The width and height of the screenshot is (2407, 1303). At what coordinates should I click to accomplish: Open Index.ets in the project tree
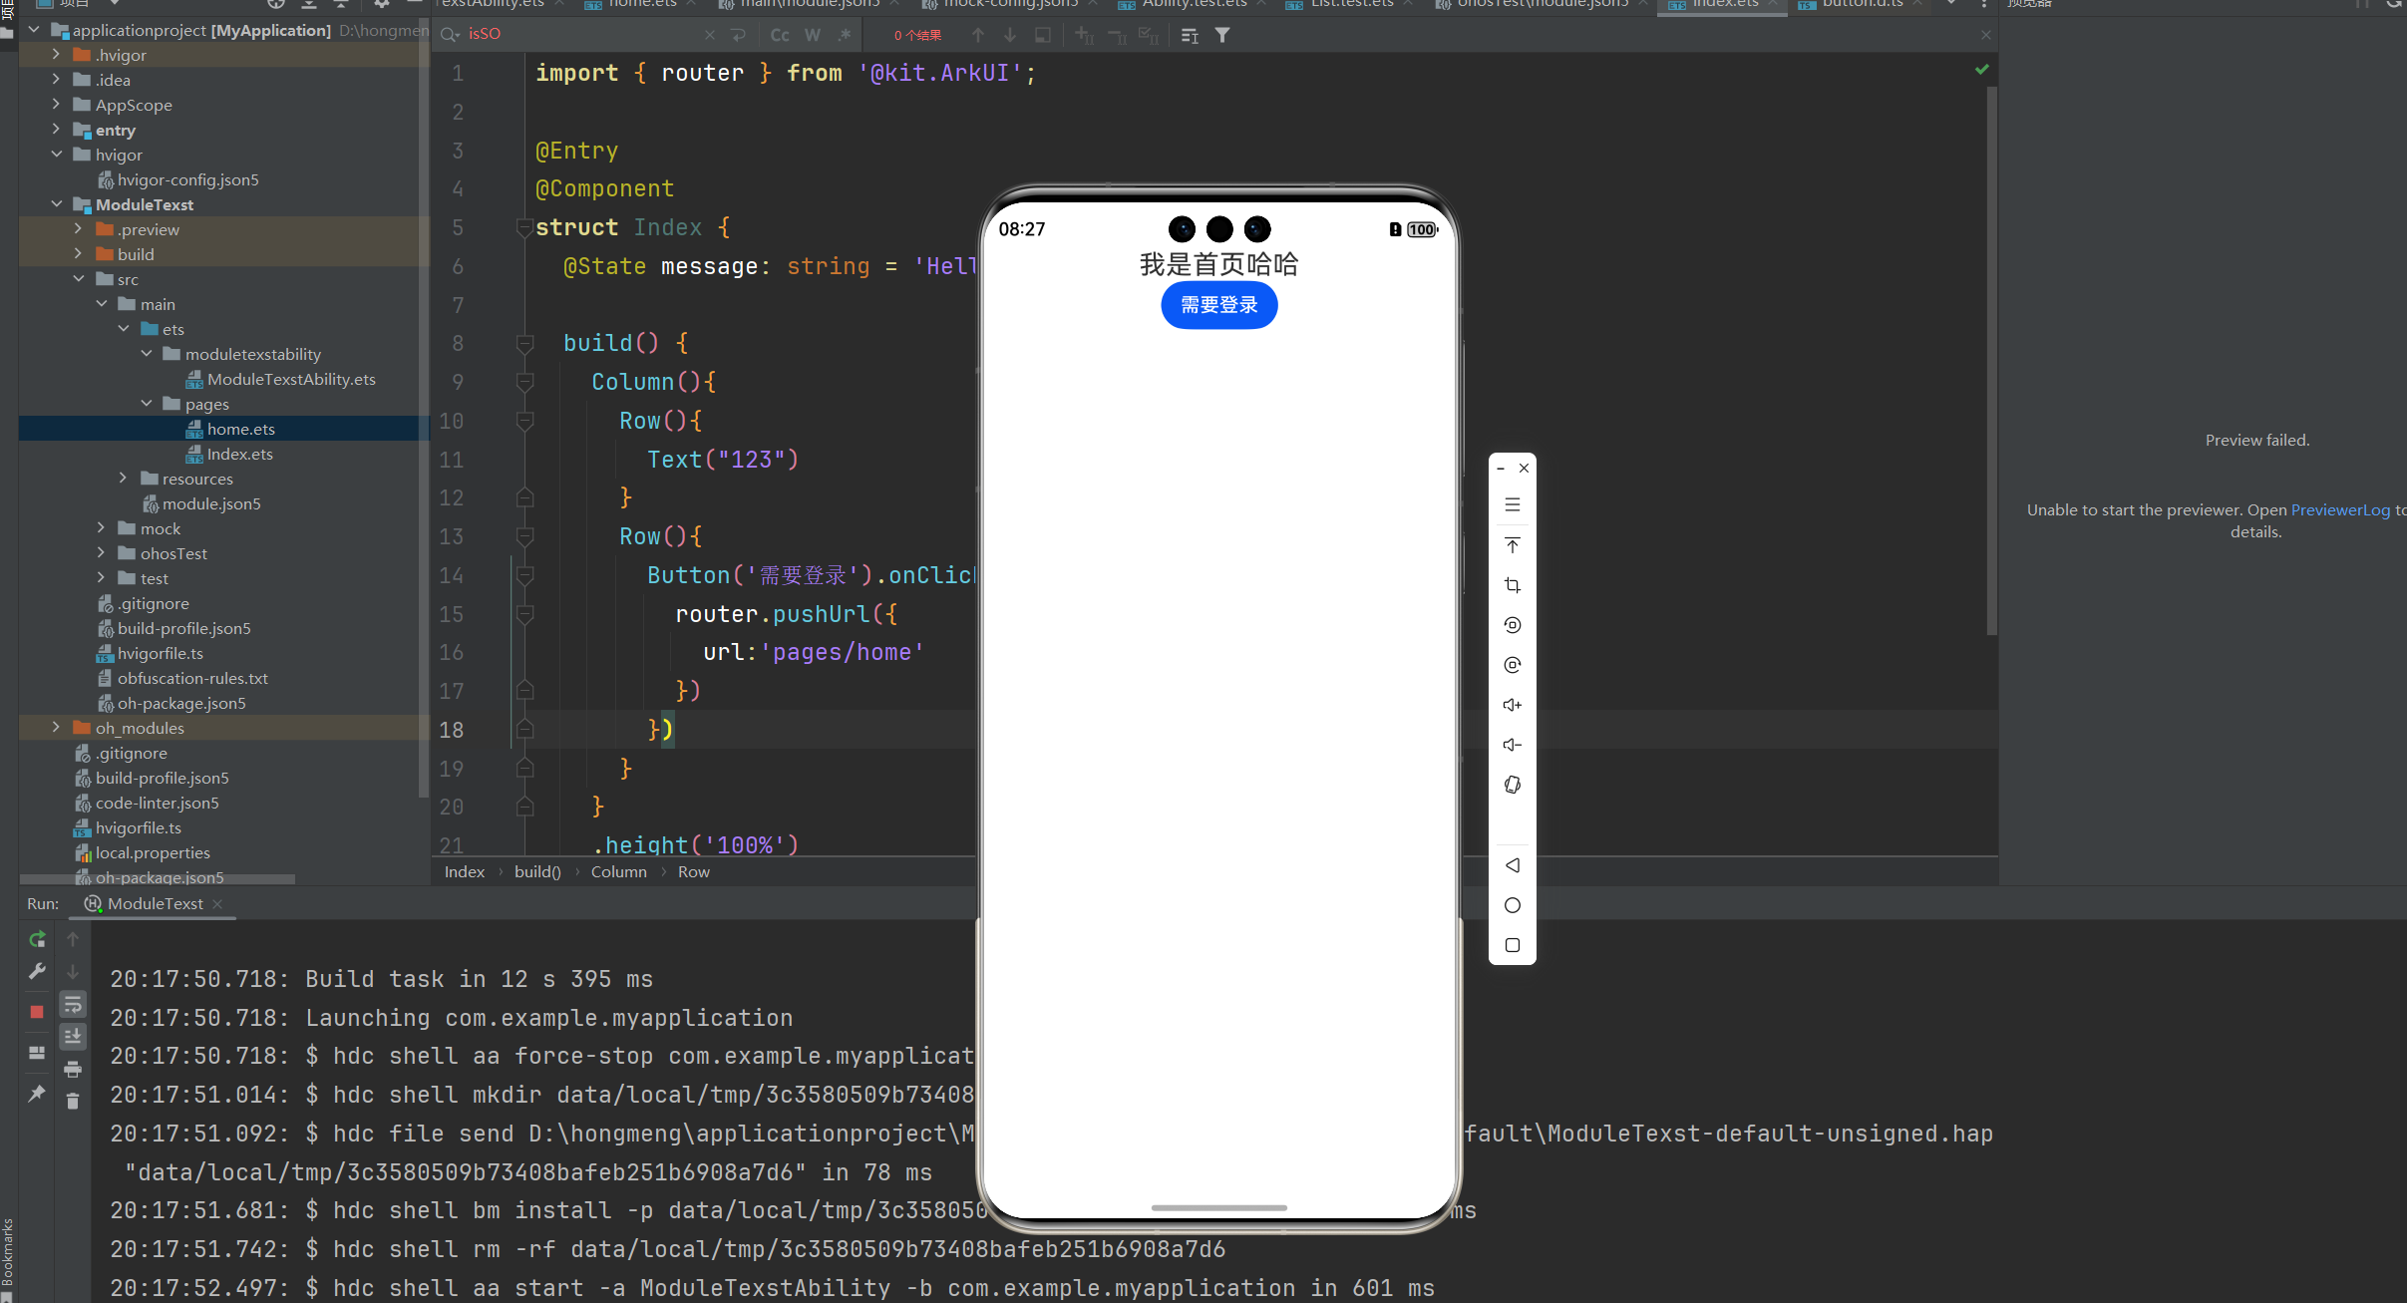239,454
